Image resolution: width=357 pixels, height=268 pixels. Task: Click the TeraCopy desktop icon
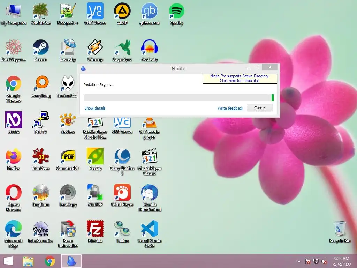[x=68, y=195]
